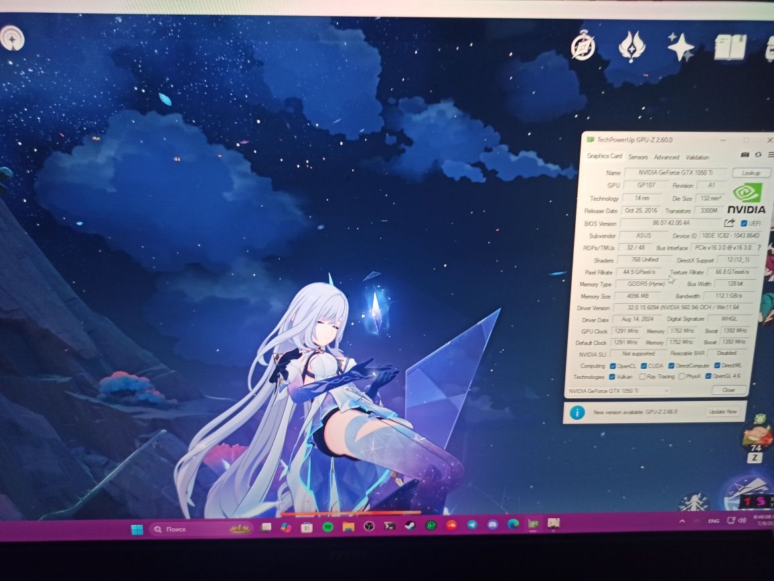774x581 pixels.
Task: Click the Name field "NVIDIA GeForce GTX 1050 Ti"
Action: [x=676, y=173]
